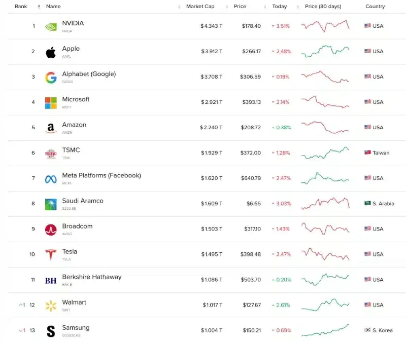This screenshot has width=406, height=342.
Task: Open the Broadcom company link
Action: tap(77, 226)
